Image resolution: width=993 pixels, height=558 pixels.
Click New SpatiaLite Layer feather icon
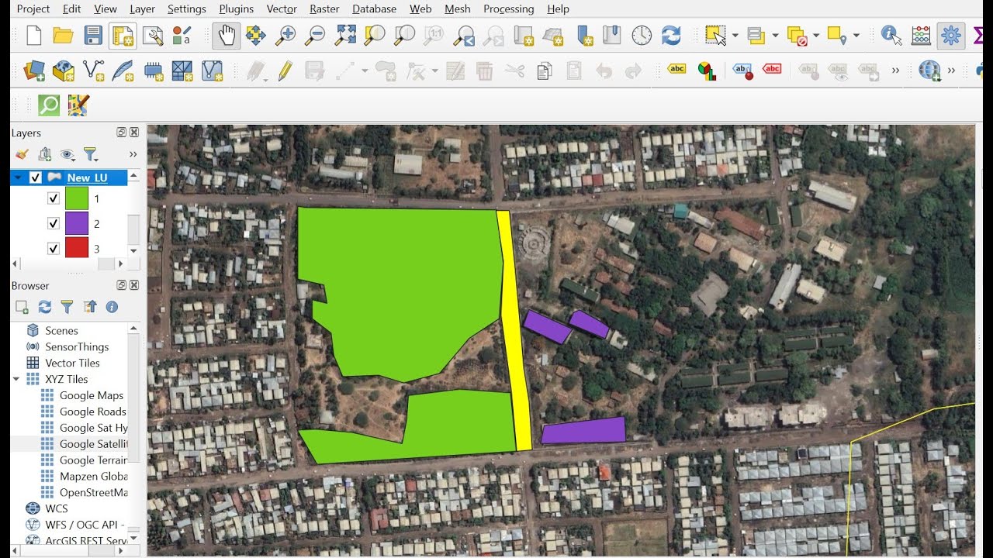click(123, 71)
